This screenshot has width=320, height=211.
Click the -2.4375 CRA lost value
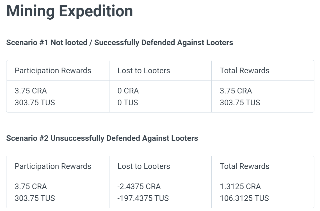(139, 187)
